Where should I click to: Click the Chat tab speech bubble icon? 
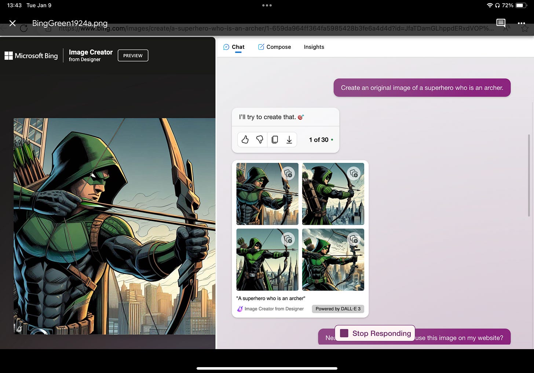[x=226, y=47]
